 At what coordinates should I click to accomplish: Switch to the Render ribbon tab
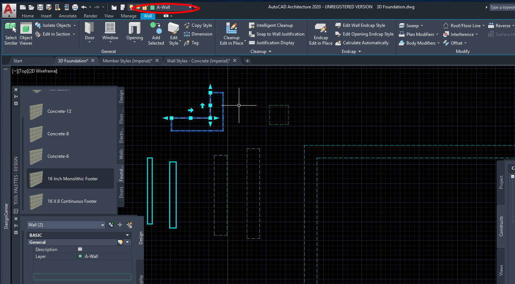tap(90, 16)
